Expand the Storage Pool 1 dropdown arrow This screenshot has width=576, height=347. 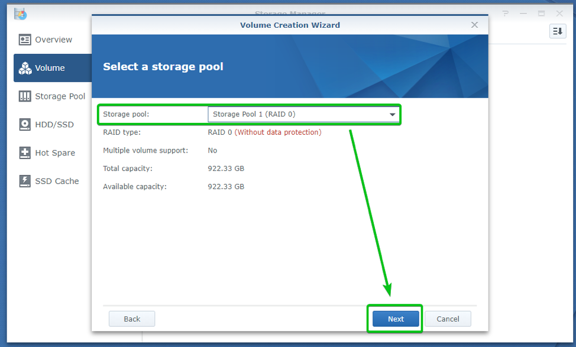click(392, 115)
